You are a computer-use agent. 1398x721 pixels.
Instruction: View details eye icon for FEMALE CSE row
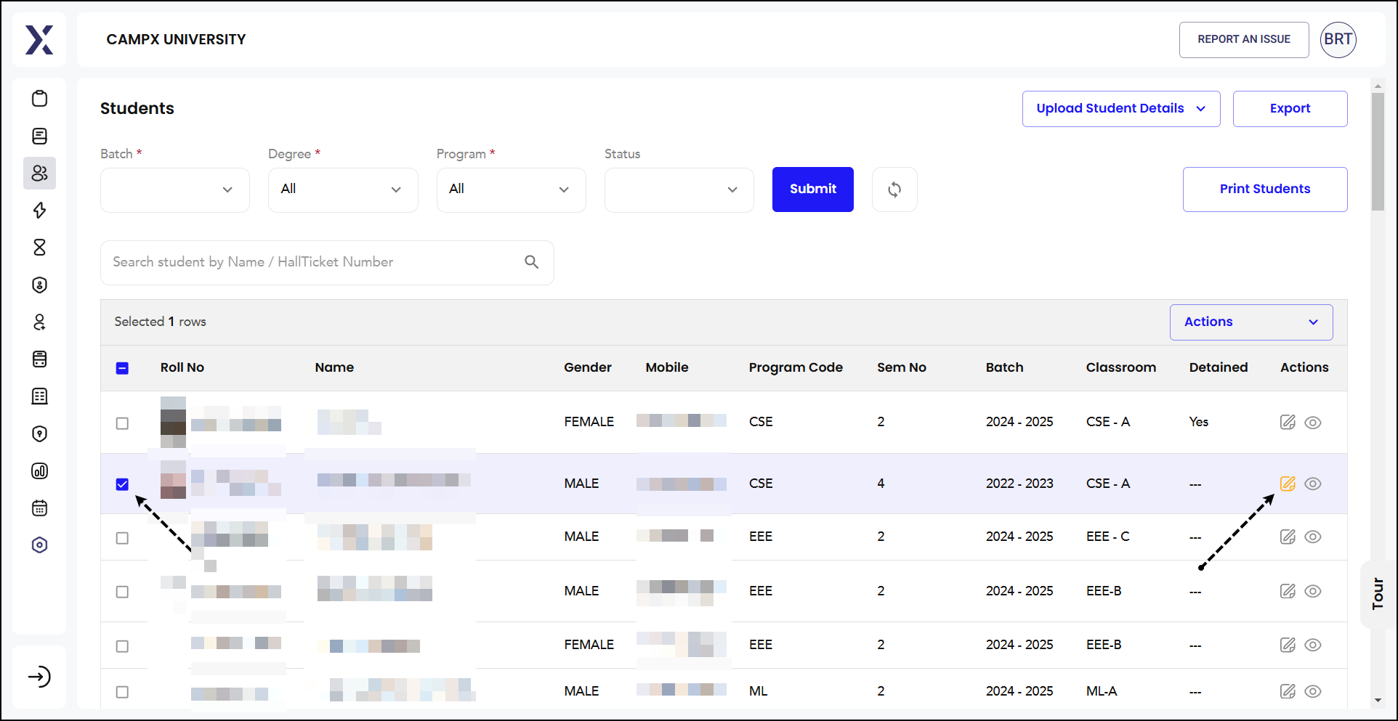1312,423
